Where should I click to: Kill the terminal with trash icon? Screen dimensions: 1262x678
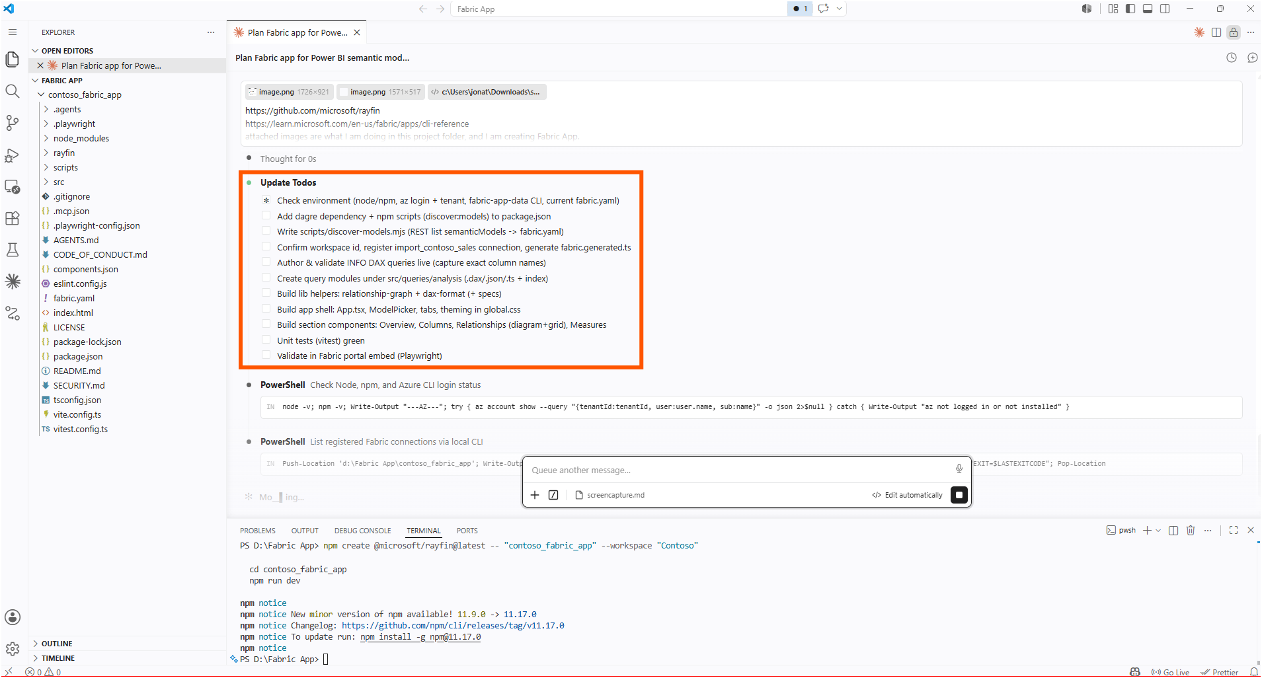(x=1191, y=531)
